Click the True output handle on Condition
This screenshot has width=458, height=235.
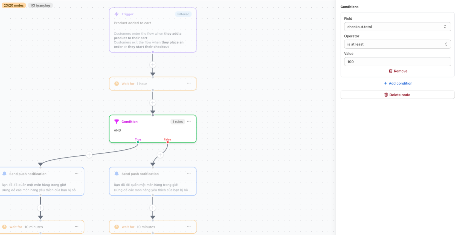click(x=138, y=142)
